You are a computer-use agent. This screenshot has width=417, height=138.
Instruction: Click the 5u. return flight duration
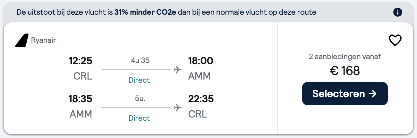coord(140,98)
